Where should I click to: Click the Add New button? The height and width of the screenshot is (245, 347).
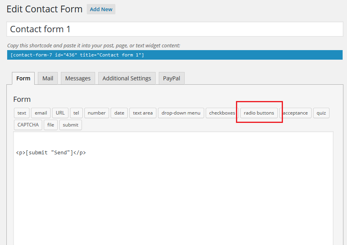coord(101,9)
